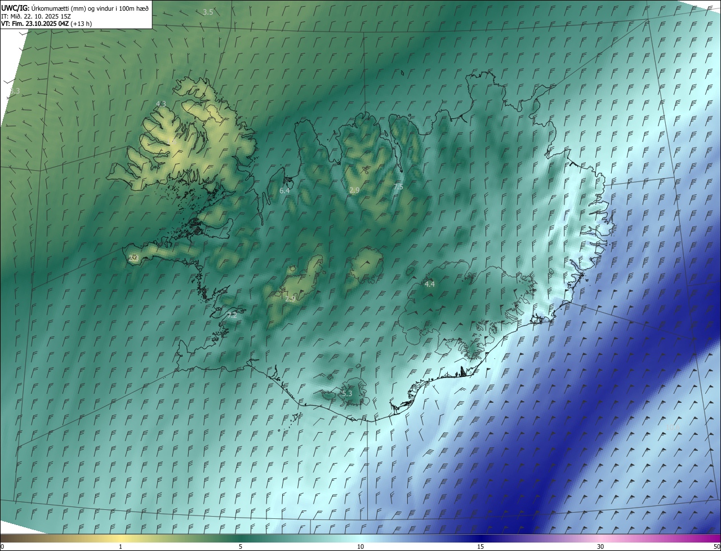The image size is (721, 551).
Task: Click the 2.9 label nearest the 7.2 label
Action: click(290, 299)
